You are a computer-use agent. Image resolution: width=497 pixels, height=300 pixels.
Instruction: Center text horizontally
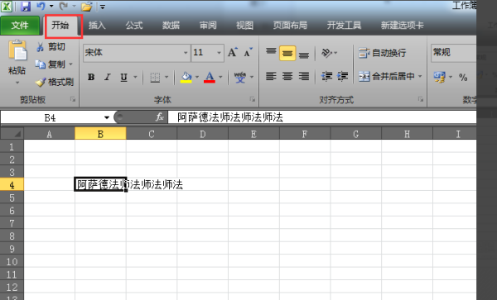coord(287,77)
